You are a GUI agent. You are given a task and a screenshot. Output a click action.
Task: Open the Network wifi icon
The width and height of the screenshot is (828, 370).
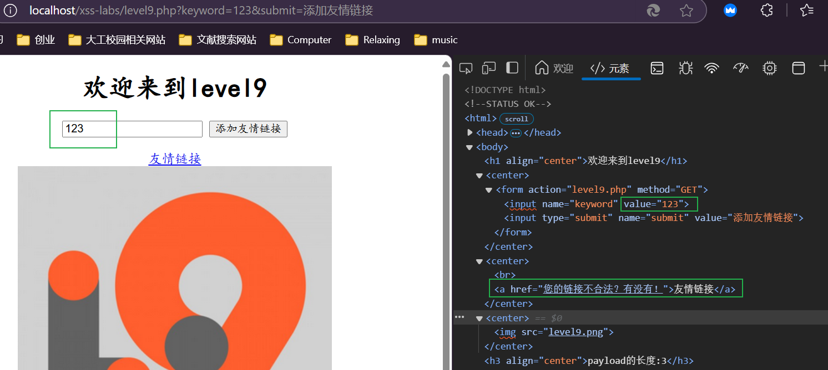click(x=712, y=68)
